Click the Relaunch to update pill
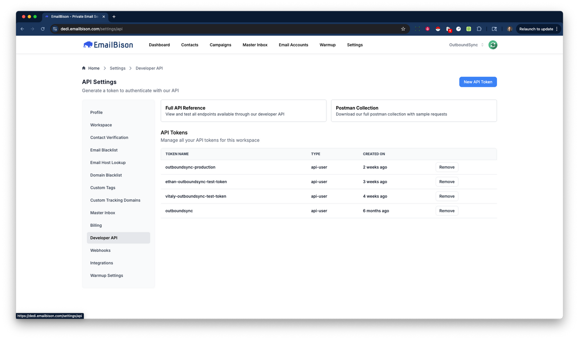Viewport: 579px width, 340px height. [537, 29]
